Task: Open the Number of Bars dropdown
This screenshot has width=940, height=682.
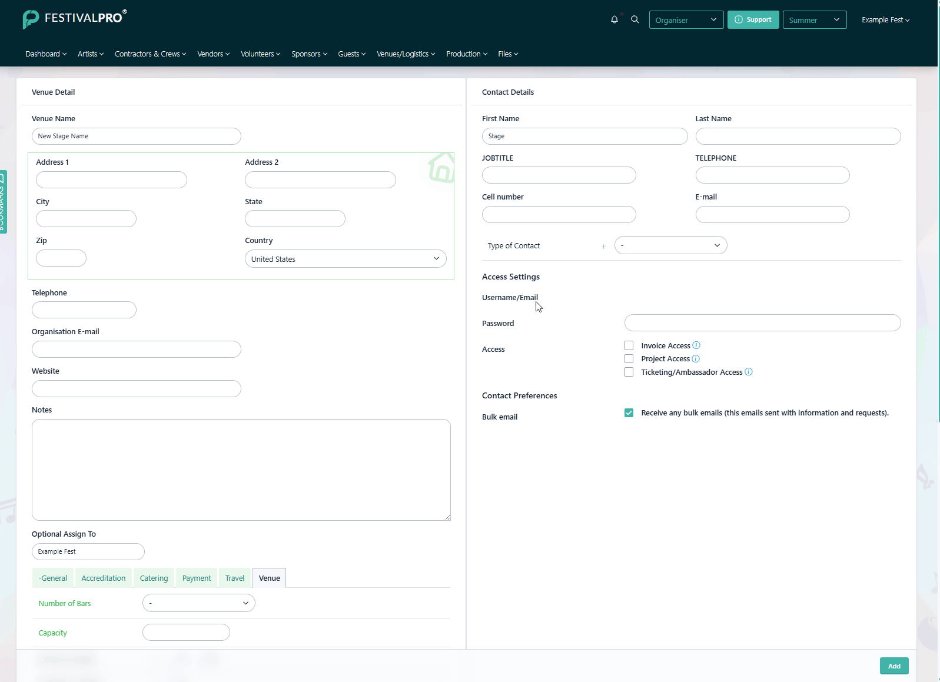Action: point(199,603)
